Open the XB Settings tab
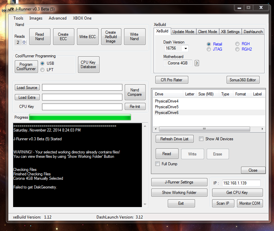The image size is (274, 231). pyautogui.click(x=230, y=32)
